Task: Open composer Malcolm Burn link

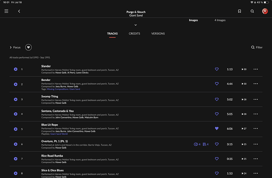Action: tap(91, 118)
